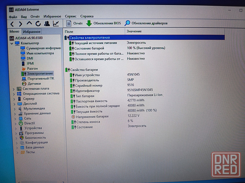The image size is (245, 183).
Task: Collapse the Компьютер tree node
Action: click(12, 43)
